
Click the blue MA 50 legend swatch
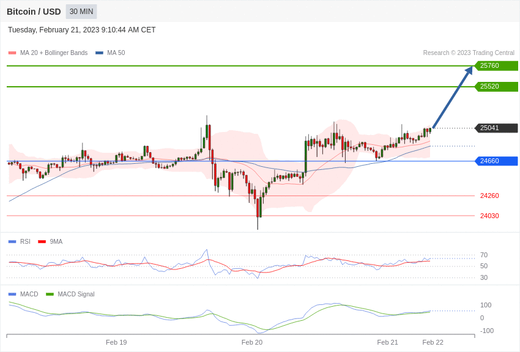(99, 53)
